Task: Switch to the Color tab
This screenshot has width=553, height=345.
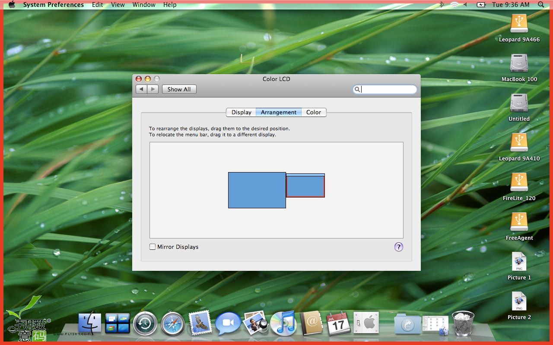Action: pyautogui.click(x=313, y=112)
